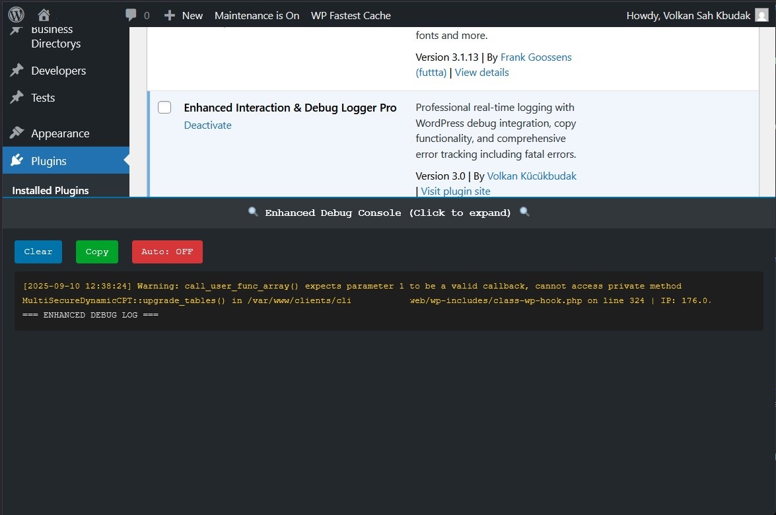Click the comment count 0
This screenshot has width=776, height=515.
147,16
